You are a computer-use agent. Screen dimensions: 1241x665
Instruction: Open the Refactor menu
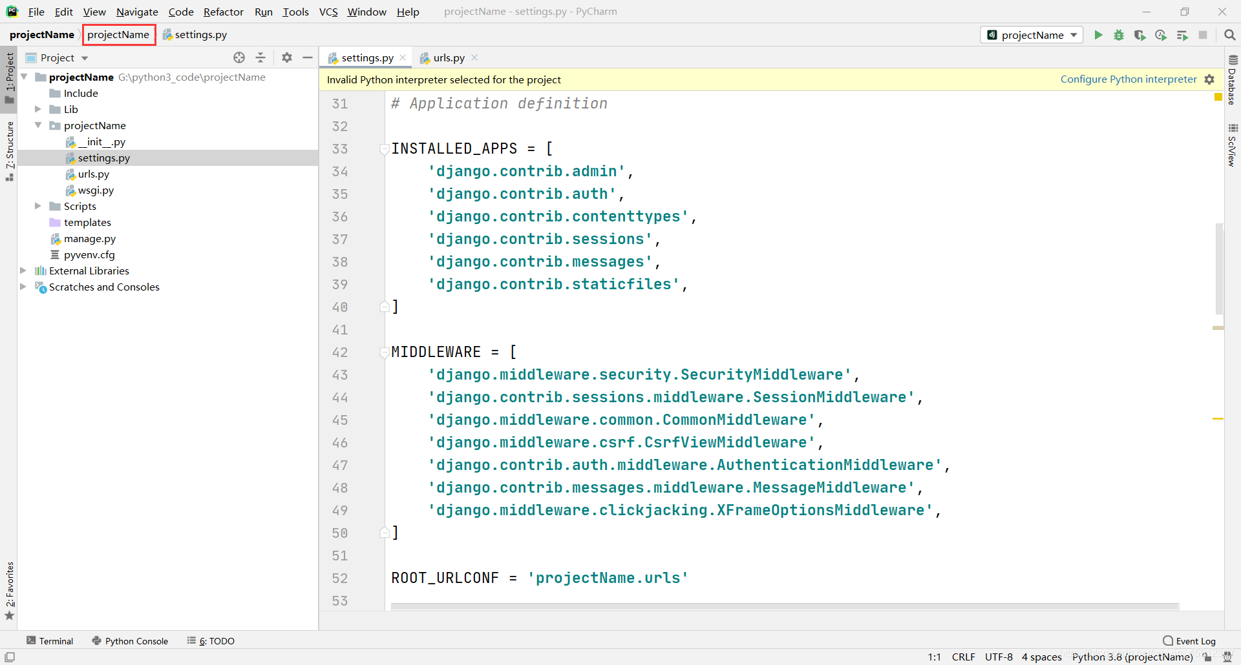pos(223,12)
